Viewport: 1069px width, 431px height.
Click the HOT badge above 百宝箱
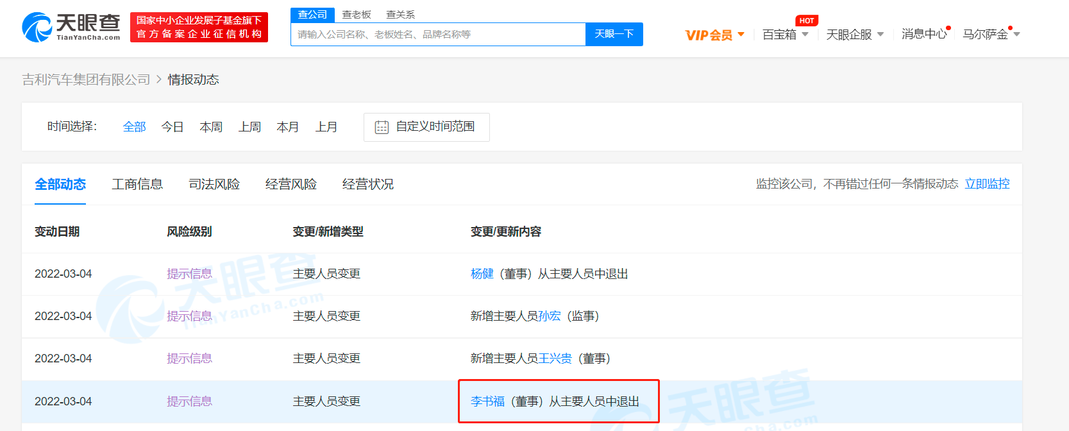pos(806,21)
